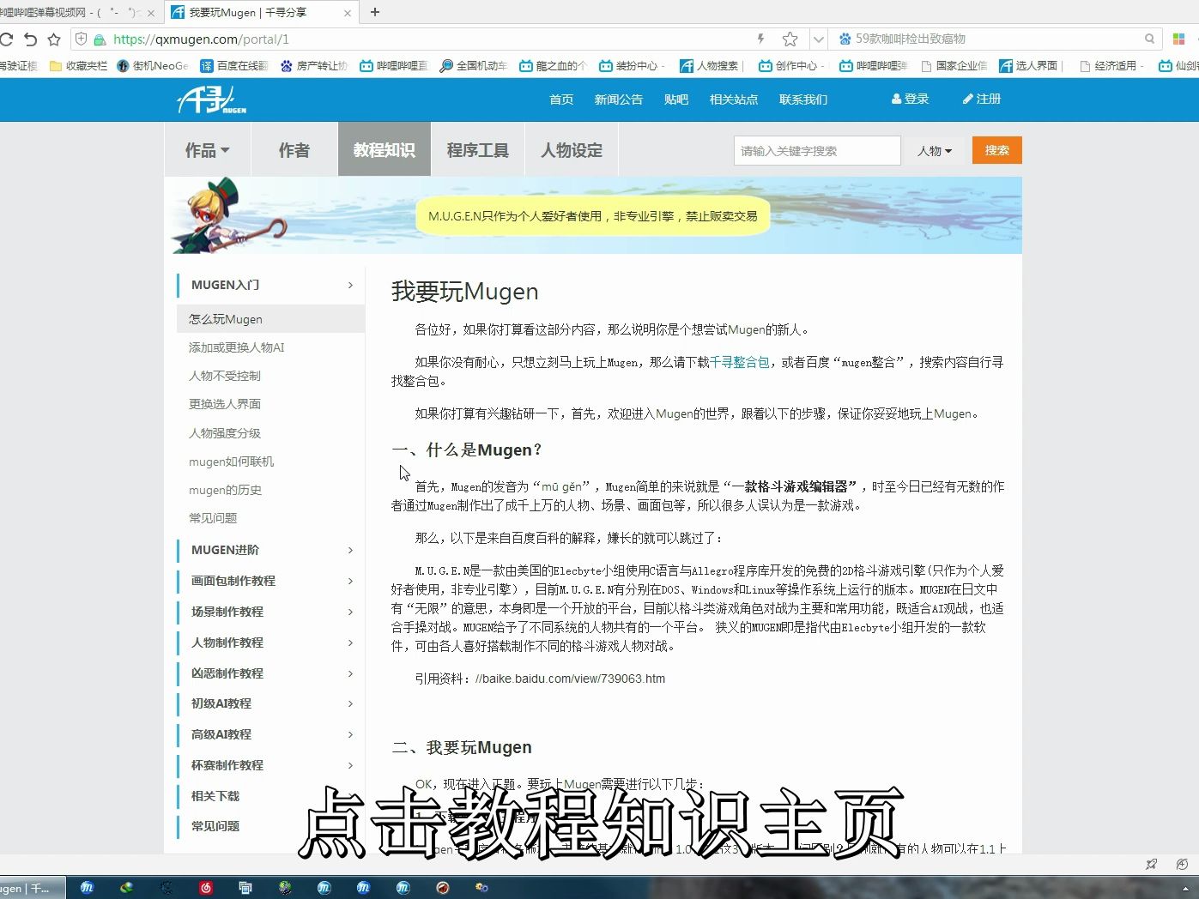Expand the 场景制作教程 section
The width and height of the screenshot is (1199, 899).
[x=270, y=612]
